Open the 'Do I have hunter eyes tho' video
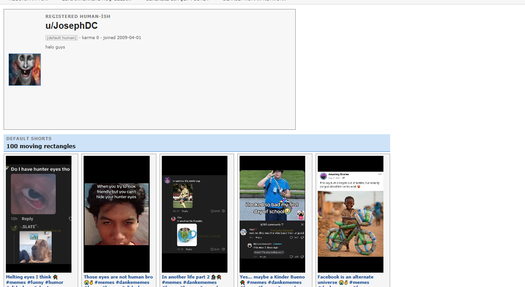 pyautogui.click(x=39, y=214)
